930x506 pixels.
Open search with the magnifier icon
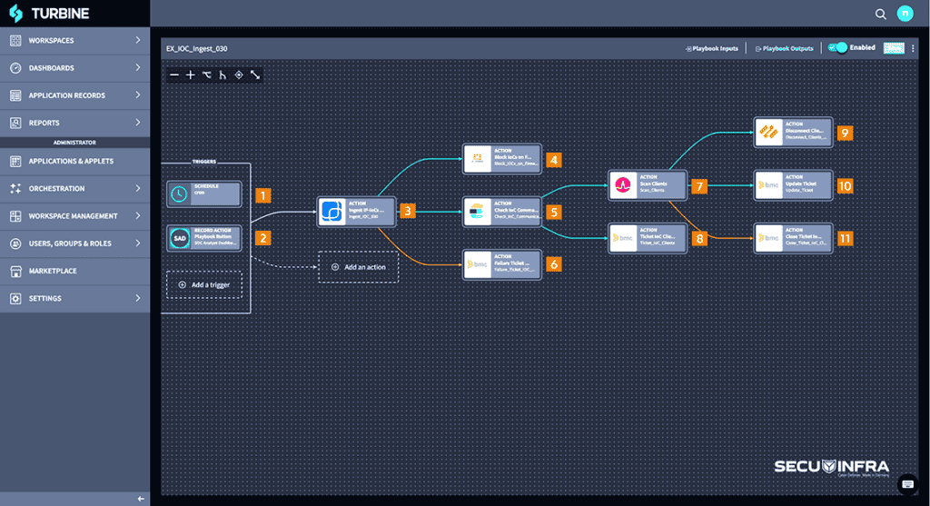pos(881,14)
